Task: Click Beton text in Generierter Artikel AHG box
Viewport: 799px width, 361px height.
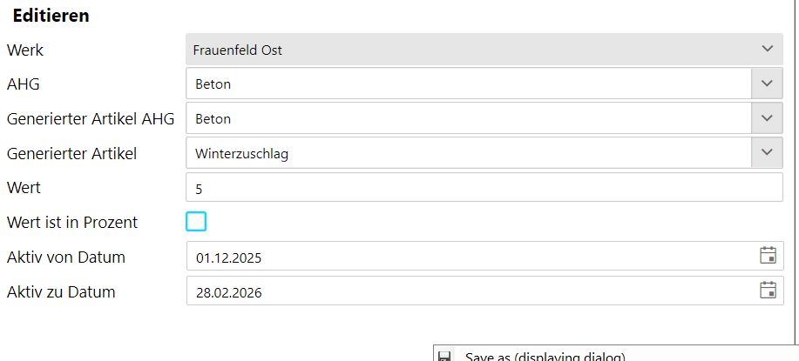Action: [x=213, y=119]
